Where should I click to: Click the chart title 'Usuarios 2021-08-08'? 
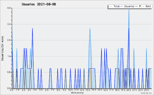[x=39, y=4]
